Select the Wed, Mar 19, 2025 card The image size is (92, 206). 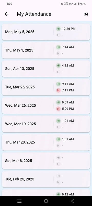pyautogui.click(x=46, y=124)
